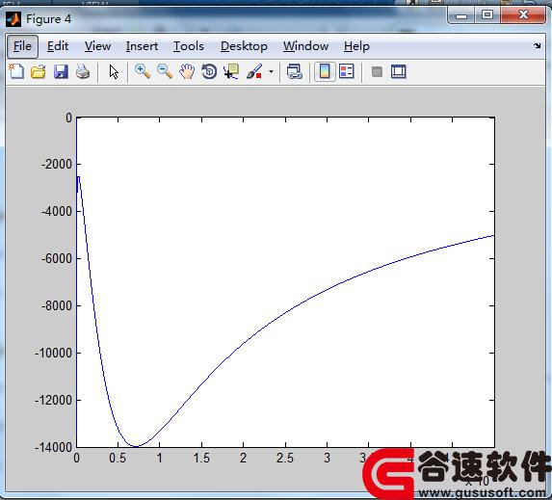Click the dock figure arrow in menu bar
Viewport: 552px width, 500px height.
coord(538,45)
